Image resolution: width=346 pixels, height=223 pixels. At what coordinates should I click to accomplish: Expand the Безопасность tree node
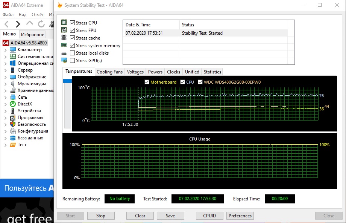coord(6,125)
